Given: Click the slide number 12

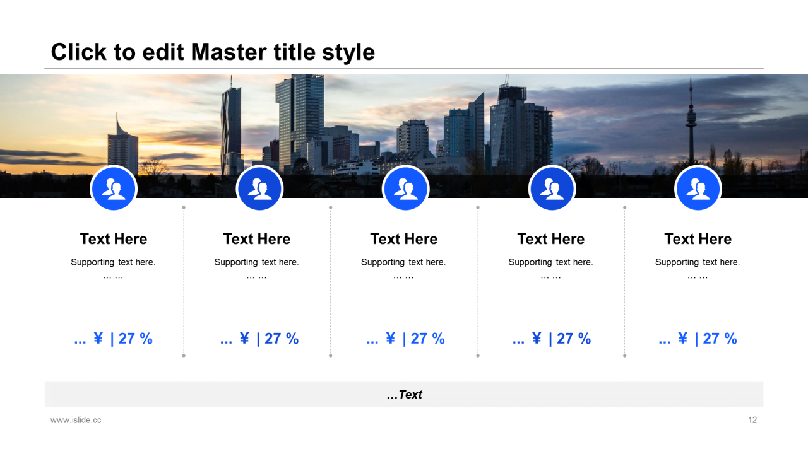Looking at the screenshot, I should click(x=752, y=420).
